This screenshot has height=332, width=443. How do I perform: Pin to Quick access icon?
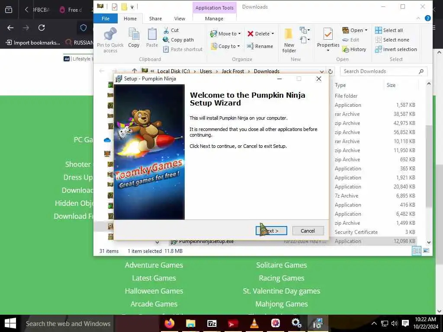click(x=110, y=34)
